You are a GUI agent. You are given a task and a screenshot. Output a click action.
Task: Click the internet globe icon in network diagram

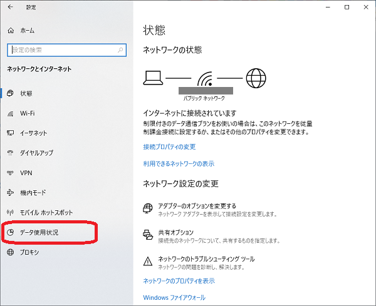tap(256, 78)
